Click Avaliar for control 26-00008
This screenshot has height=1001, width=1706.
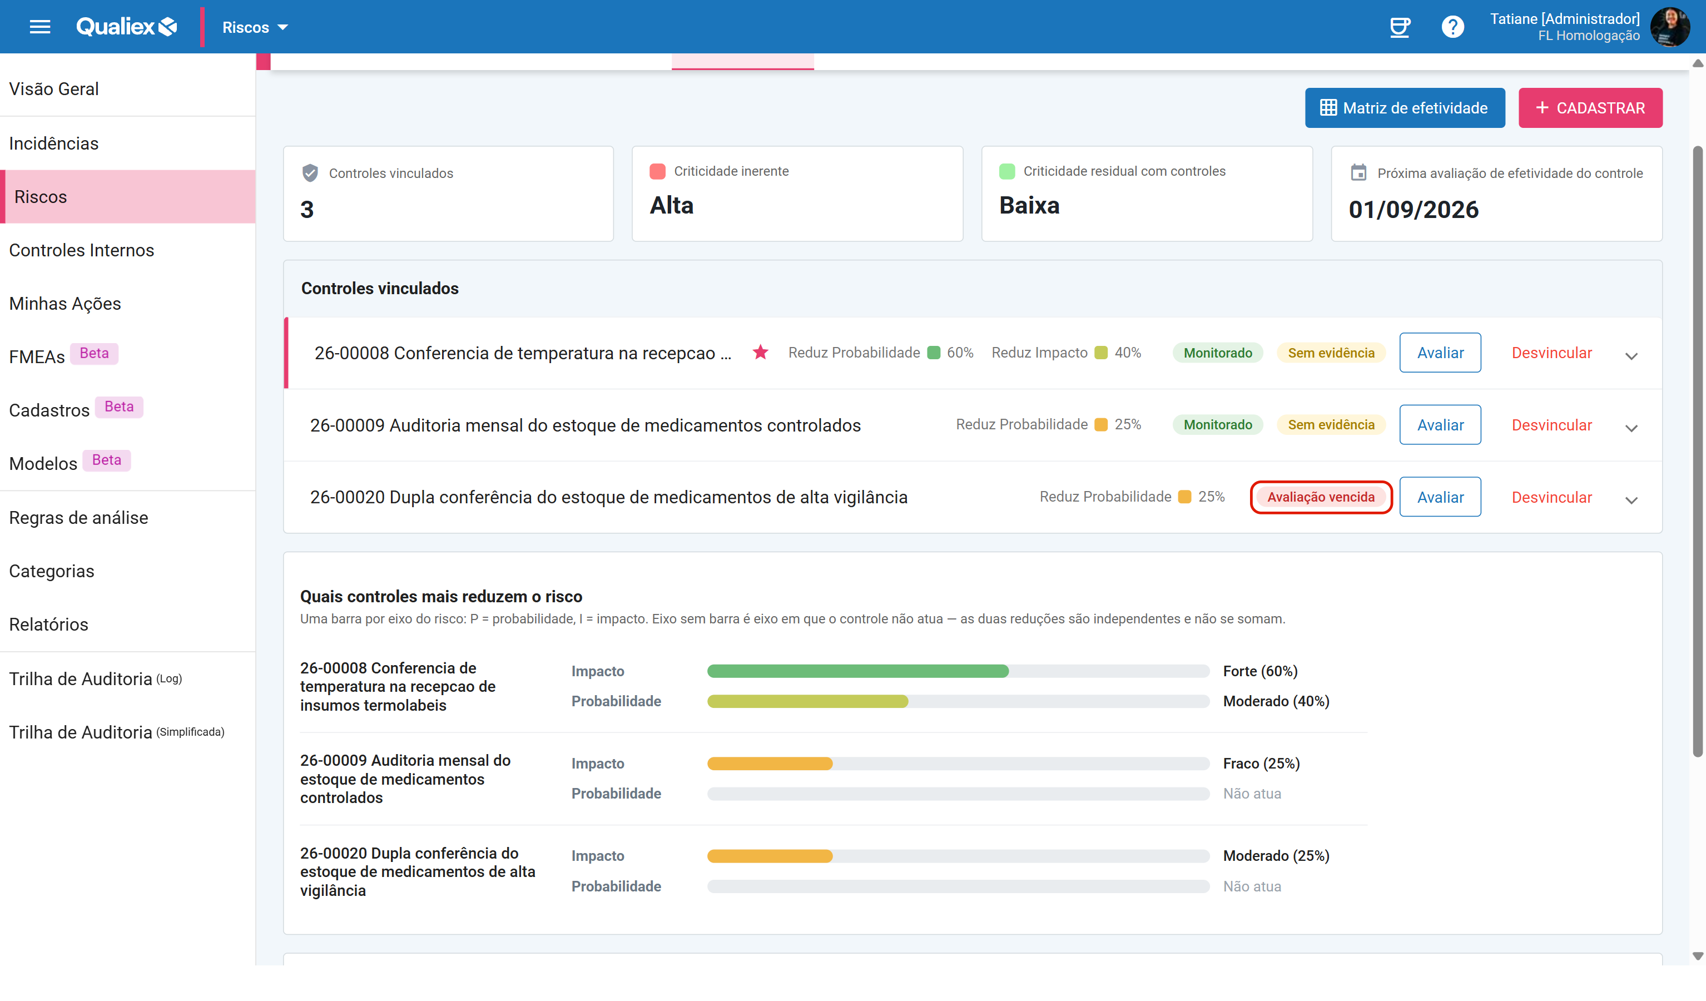1440,353
